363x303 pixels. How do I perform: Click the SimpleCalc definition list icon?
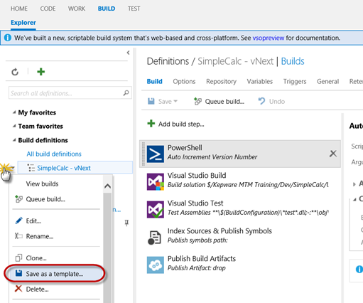(31, 168)
